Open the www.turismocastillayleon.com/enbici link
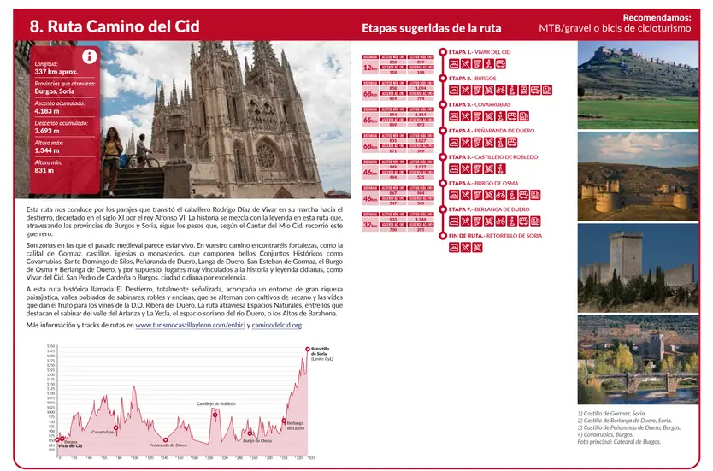The height and width of the screenshot is (471, 713). click(190, 325)
